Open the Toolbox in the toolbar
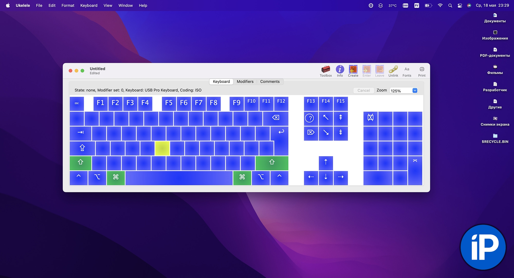 click(326, 71)
